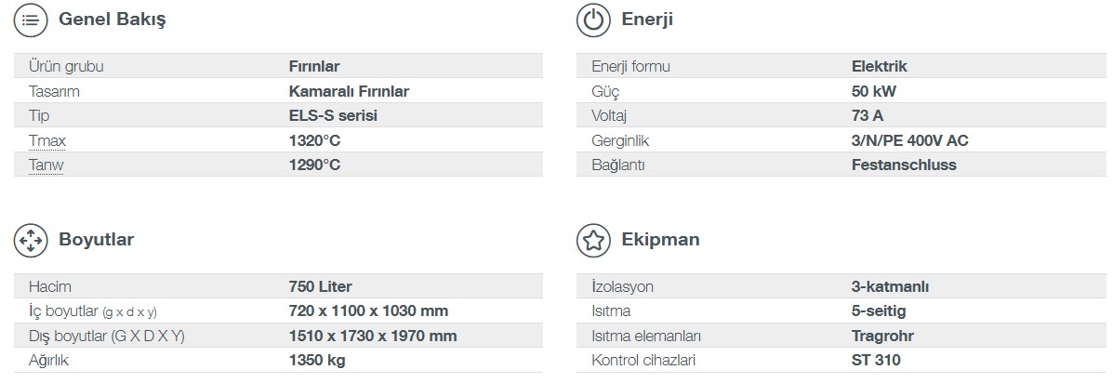Click the 750 Liter volume value
This screenshot has height=383, width=1113.
(x=321, y=287)
